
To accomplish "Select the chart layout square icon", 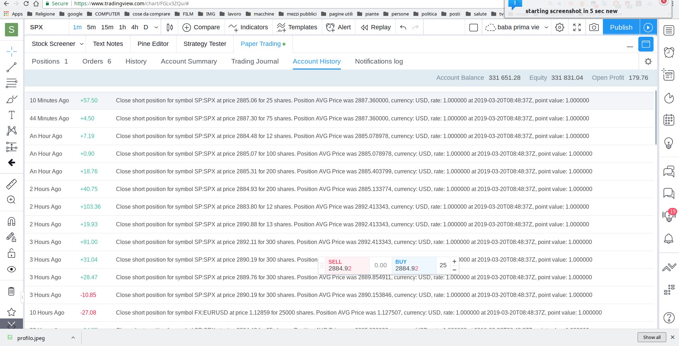I will point(474,27).
